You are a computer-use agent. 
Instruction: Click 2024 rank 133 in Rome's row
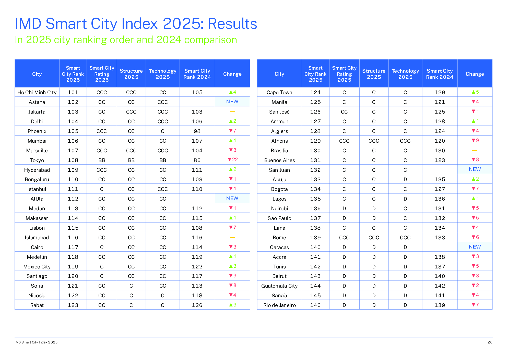click(440, 238)
